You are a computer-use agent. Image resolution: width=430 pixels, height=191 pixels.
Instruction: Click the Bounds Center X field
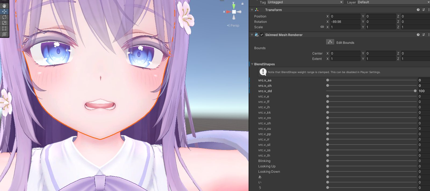pyautogui.click(x=345, y=53)
